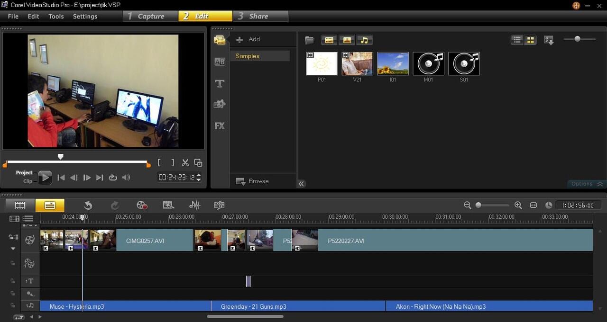
Task: Click the Title Track icon
Action: (29, 281)
